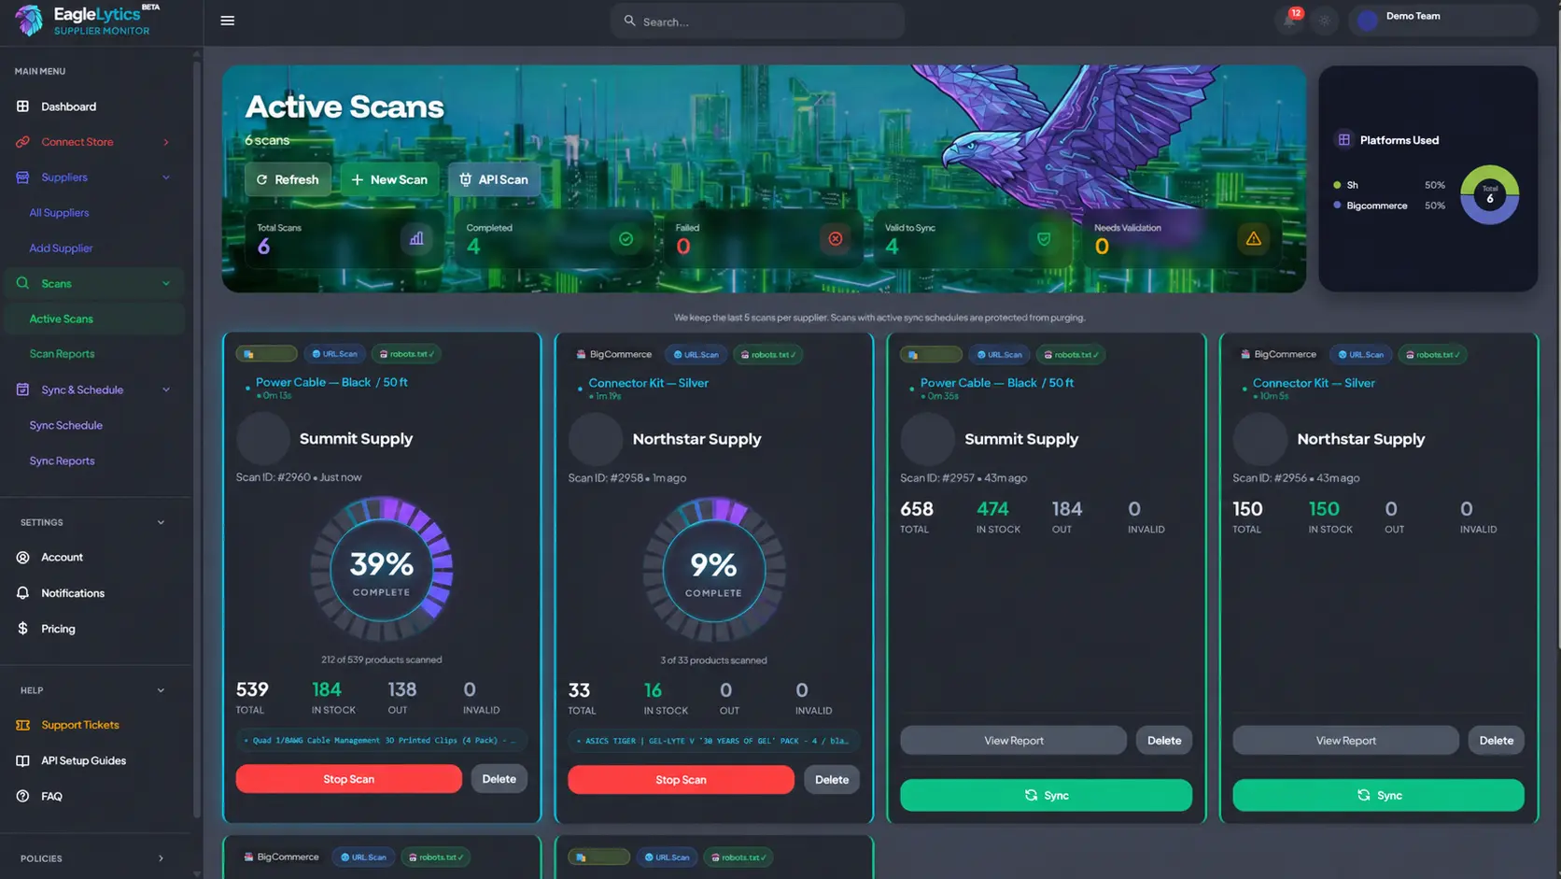Click the 9% complete progress ring
Viewport: 1561px width, 879px height.
(x=713, y=570)
